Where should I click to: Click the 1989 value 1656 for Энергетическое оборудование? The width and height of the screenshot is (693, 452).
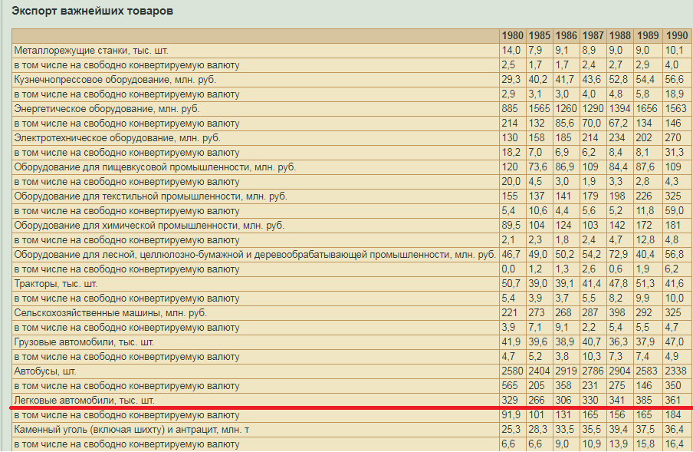648,109
